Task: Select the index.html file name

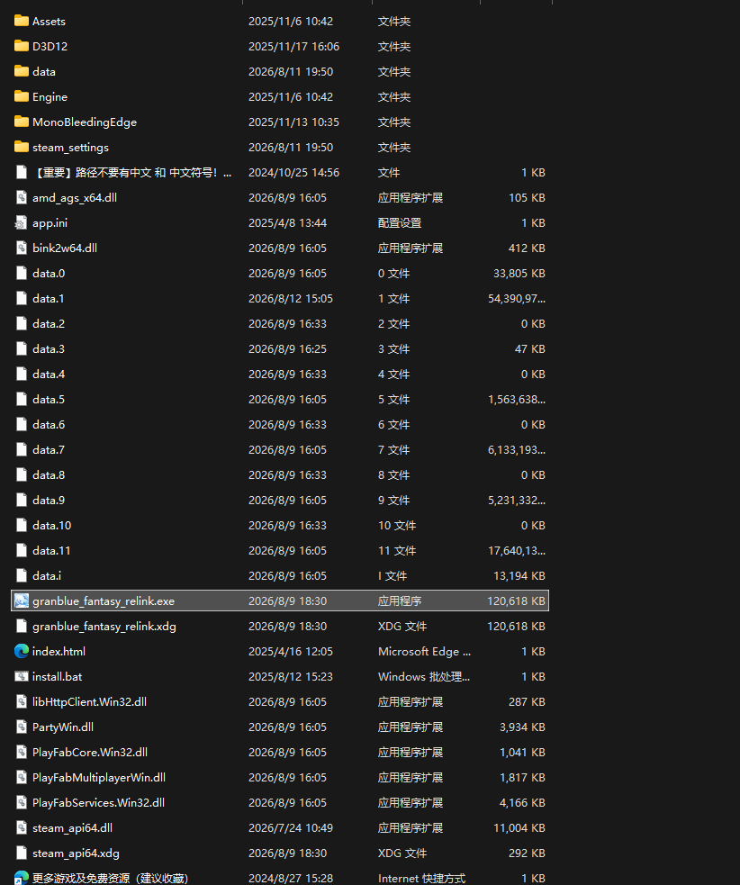Action: click(59, 651)
